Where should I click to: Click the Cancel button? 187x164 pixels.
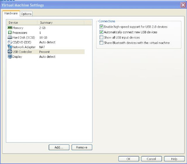tap(151, 159)
